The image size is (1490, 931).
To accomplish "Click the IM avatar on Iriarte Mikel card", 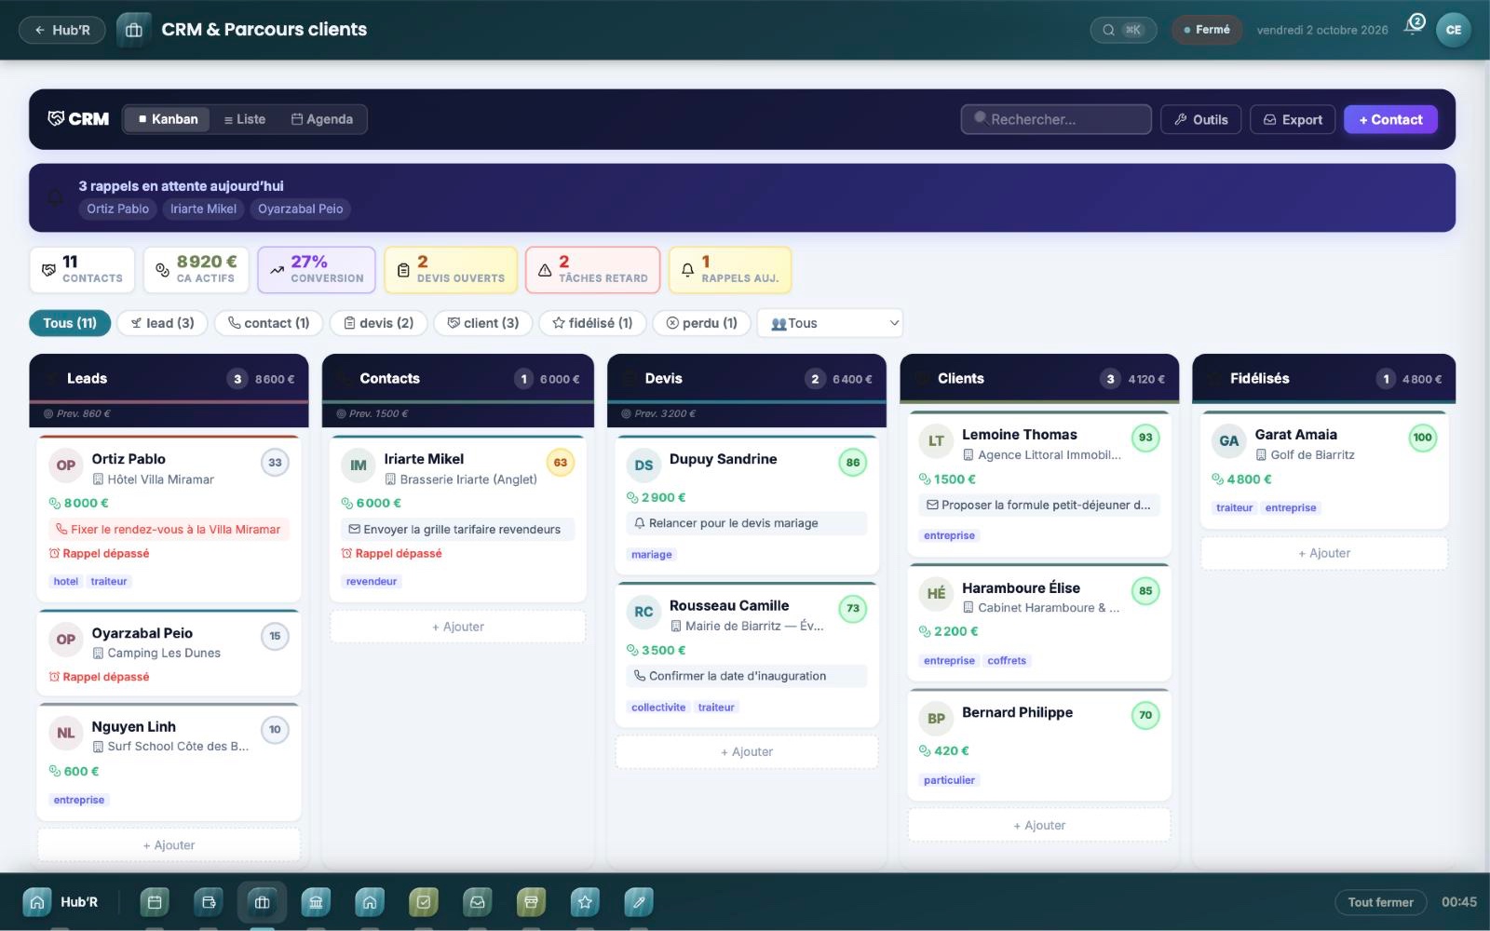I will click(x=359, y=465).
